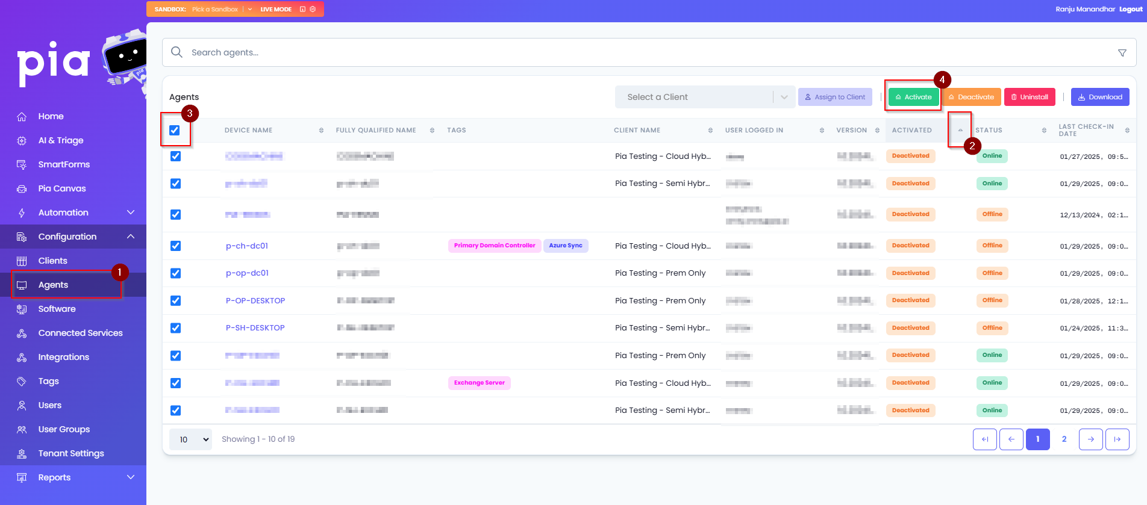
Task: Open the p-ch-dc01 device link
Action: pos(247,246)
